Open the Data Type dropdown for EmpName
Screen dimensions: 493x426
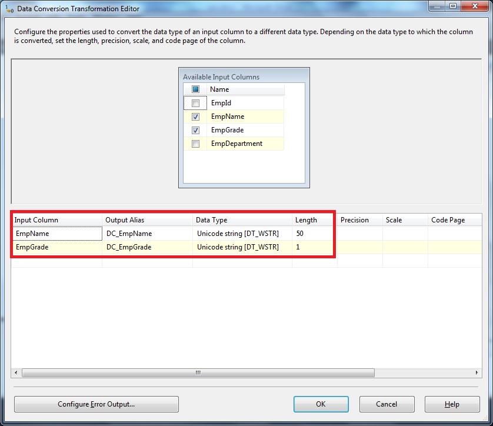(241, 233)
